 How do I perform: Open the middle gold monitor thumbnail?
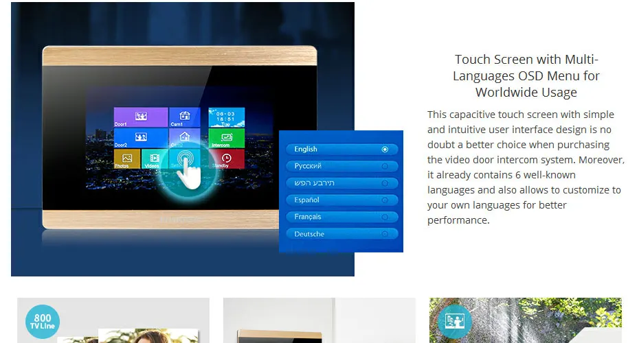pyautogui.click(x=319, y=320)
